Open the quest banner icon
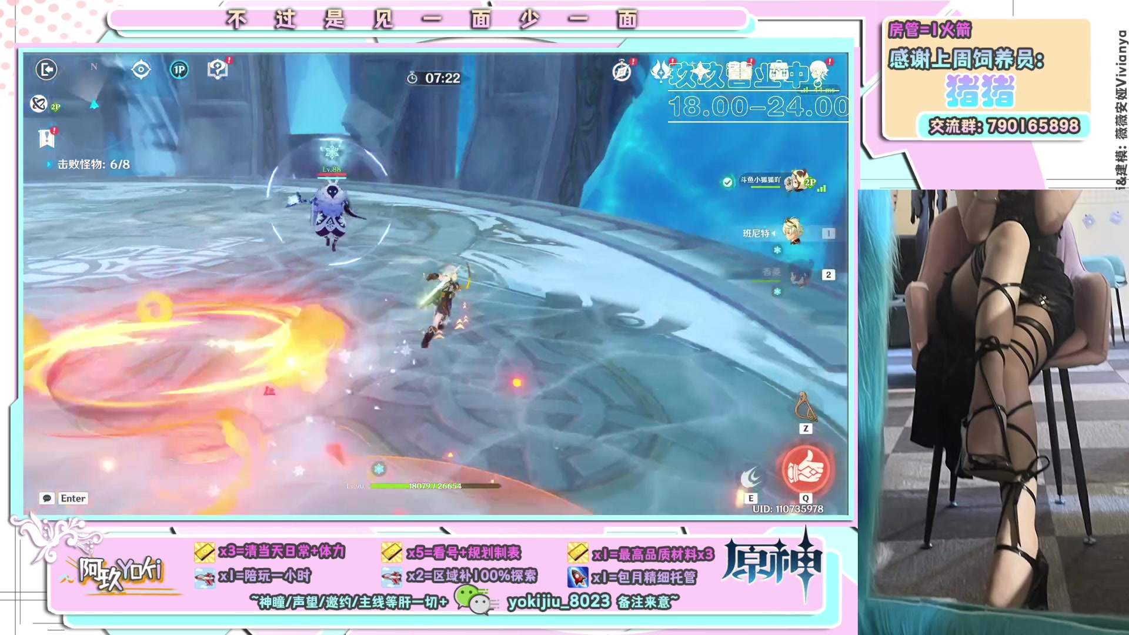The height and width of the screenshot is (635, 1129). tap(46, 138)
